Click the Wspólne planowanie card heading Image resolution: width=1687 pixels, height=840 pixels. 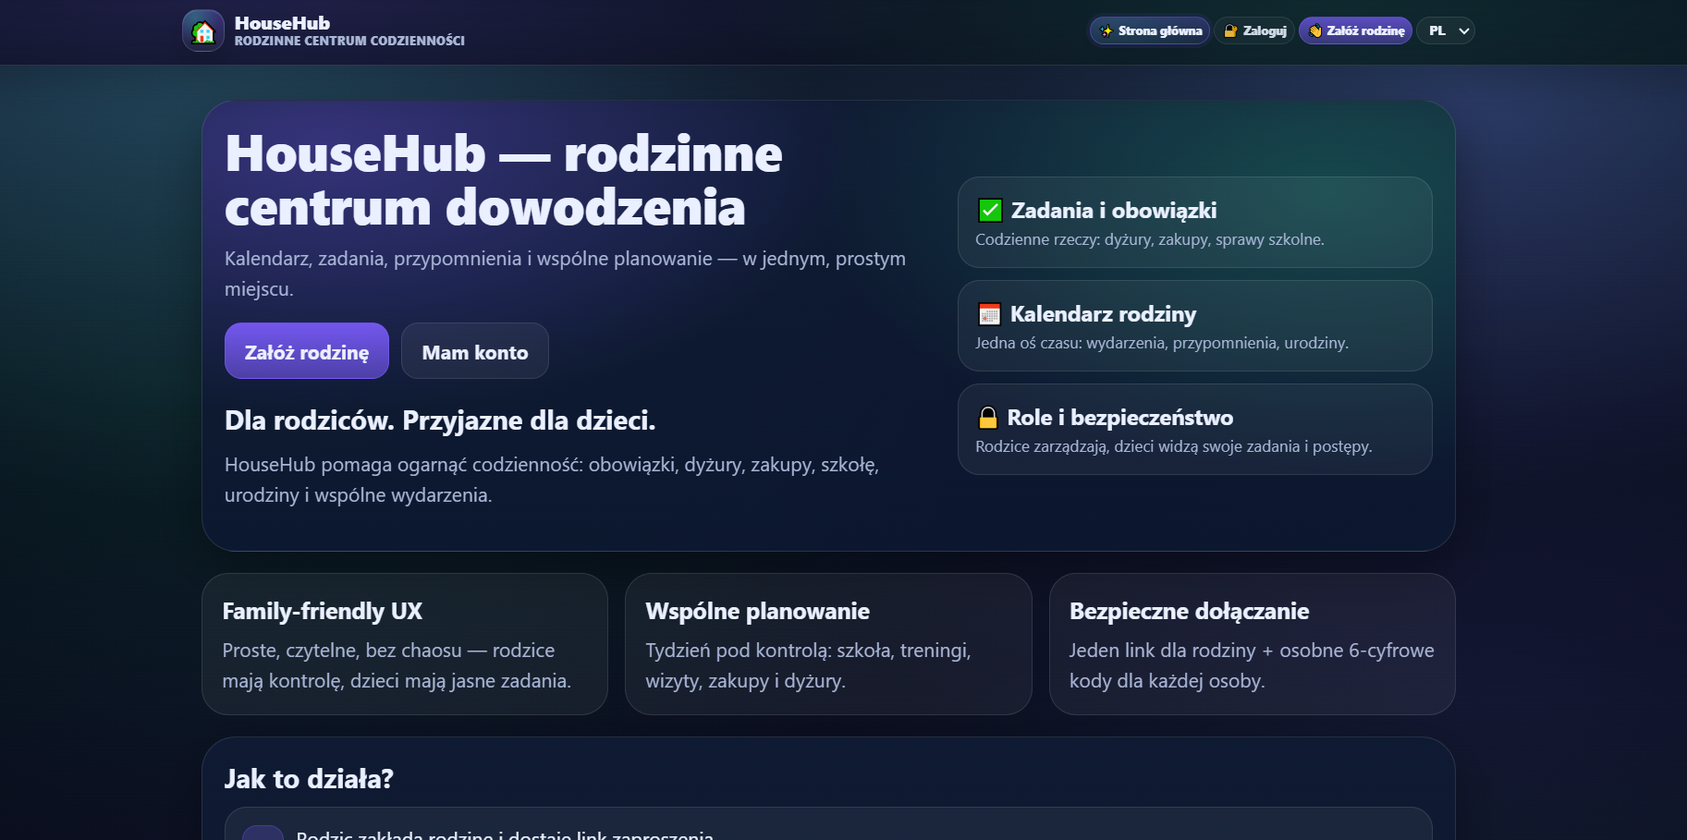tap(757, 611)
